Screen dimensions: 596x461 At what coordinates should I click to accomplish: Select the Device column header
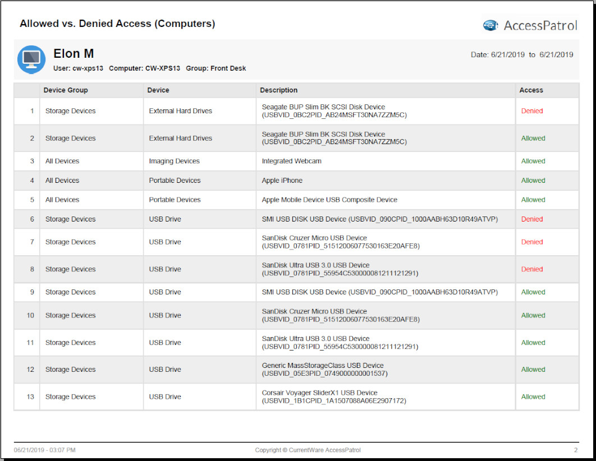[158, 90]
